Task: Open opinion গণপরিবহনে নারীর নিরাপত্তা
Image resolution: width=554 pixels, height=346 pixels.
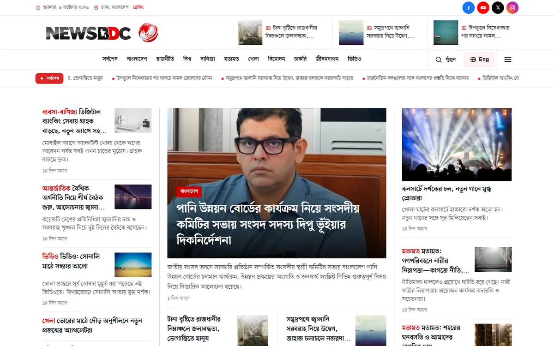Action: click(436, 261)
